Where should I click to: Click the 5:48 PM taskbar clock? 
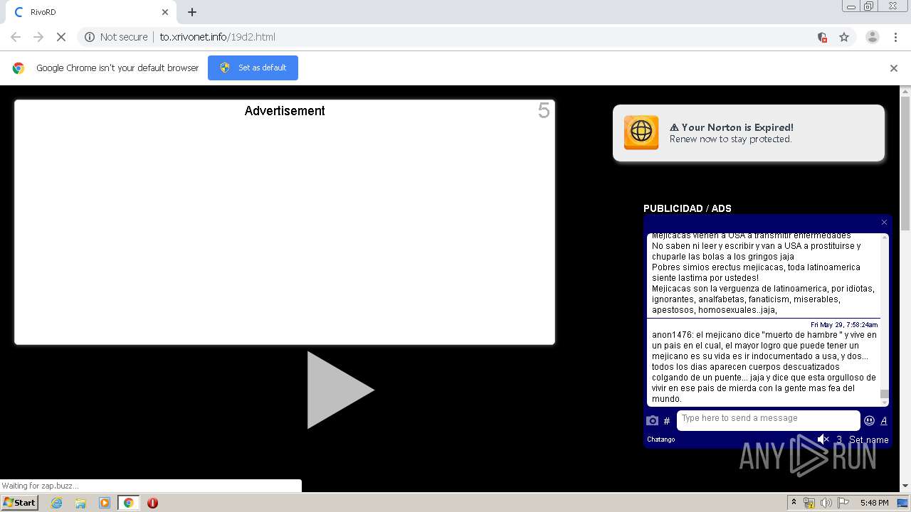click(x=874, y=503)
